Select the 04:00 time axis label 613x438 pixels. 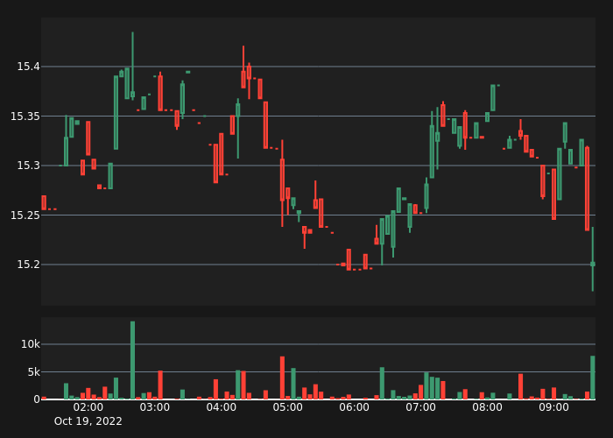point(222,407)
